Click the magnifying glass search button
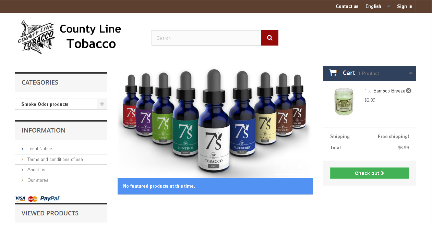This screenshot has height=226, width=432. tap(270, 38)
